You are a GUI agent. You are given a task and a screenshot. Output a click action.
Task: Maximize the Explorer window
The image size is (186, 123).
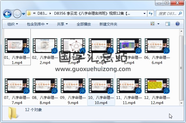[x=167, y=3]
